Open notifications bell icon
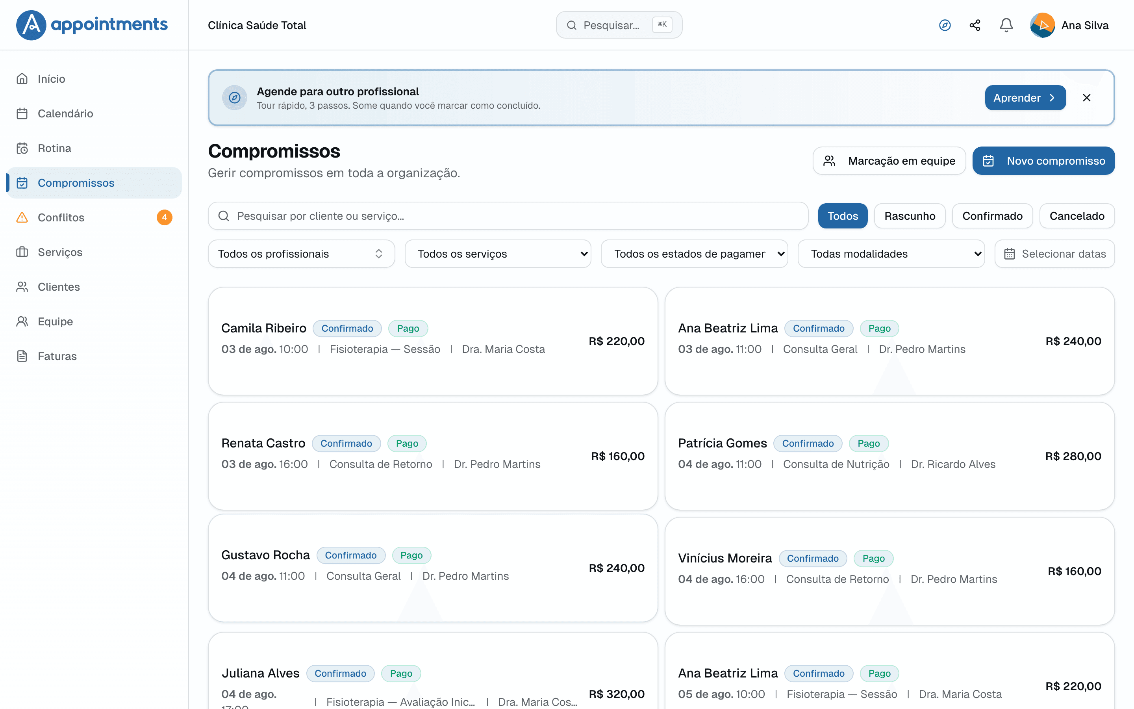Viewport: 1134px width, 709px height. coord(1006,25)
